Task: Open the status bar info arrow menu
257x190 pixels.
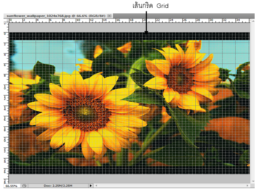Action: pos(91,185)
